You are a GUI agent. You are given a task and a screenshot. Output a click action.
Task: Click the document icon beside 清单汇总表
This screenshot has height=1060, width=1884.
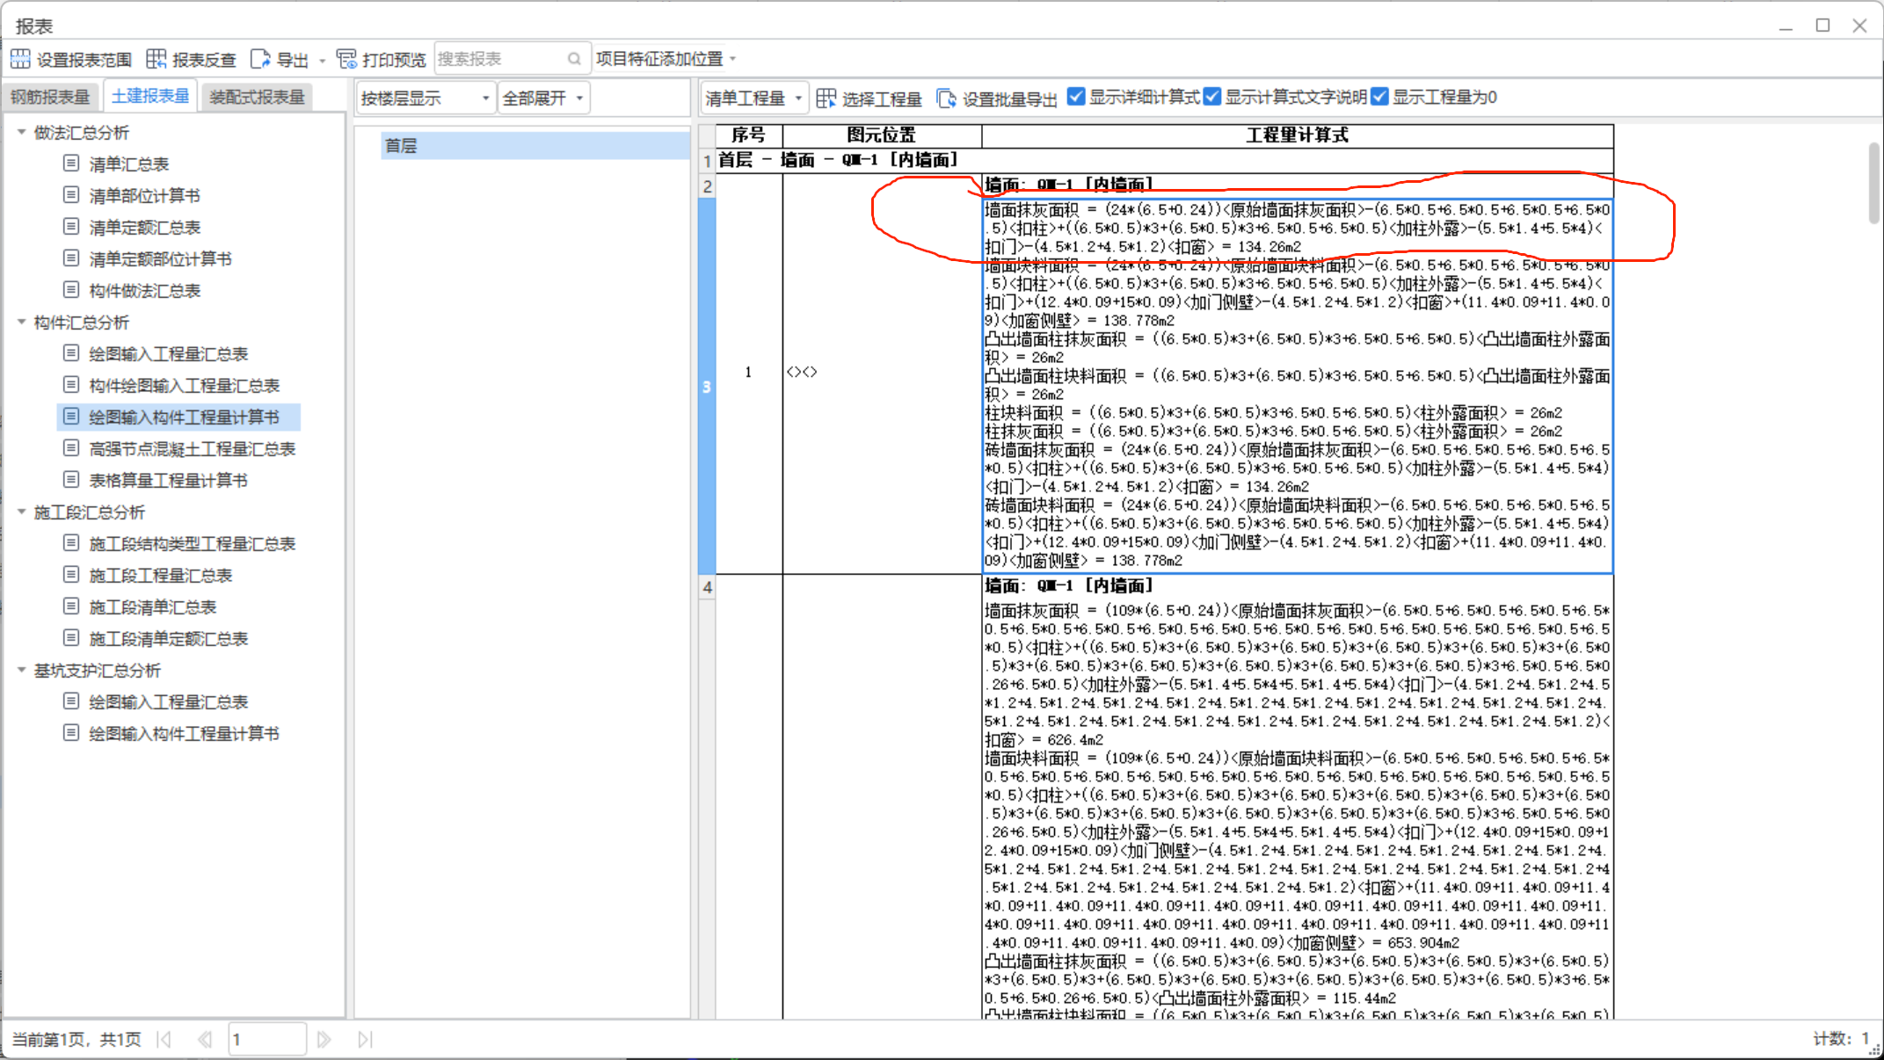point(71,163)
